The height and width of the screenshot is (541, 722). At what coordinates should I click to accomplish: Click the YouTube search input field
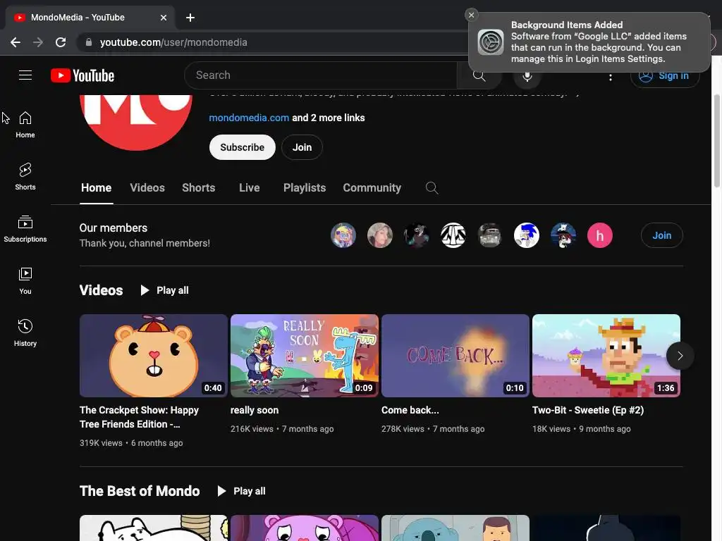pos(321,75)
